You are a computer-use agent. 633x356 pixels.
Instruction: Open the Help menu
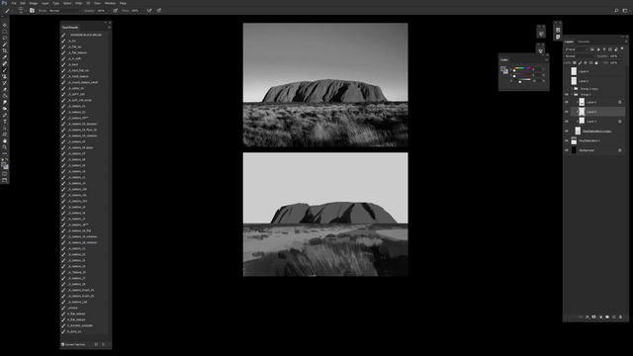(x=123, y=3)
